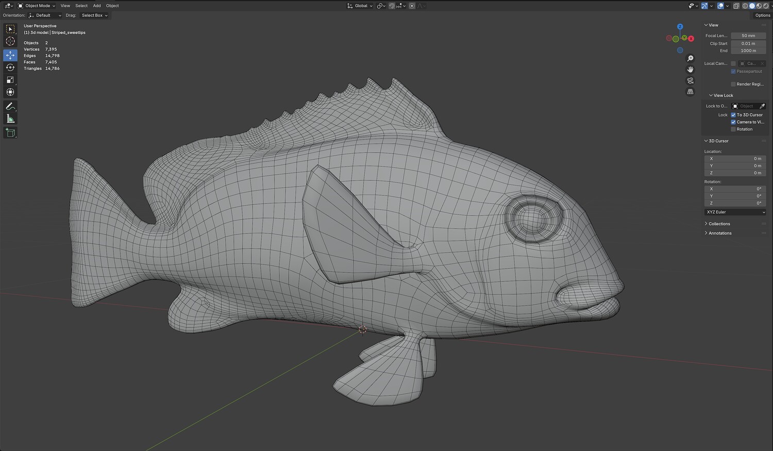Click the 3D Cursor Location X field
This screenshot has height=451, width=773.
[x=735, y=159]
